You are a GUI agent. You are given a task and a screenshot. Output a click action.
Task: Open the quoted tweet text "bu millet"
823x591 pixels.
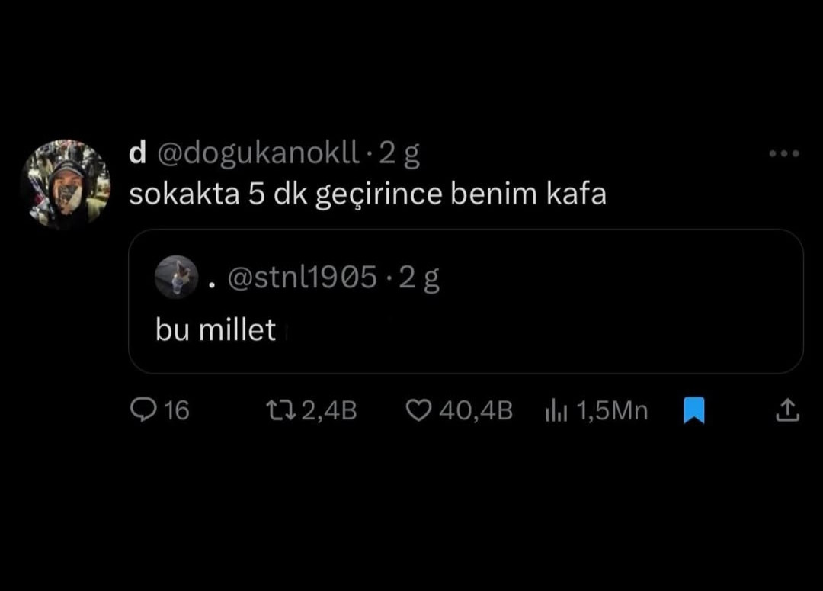click(x=216, y=330)
